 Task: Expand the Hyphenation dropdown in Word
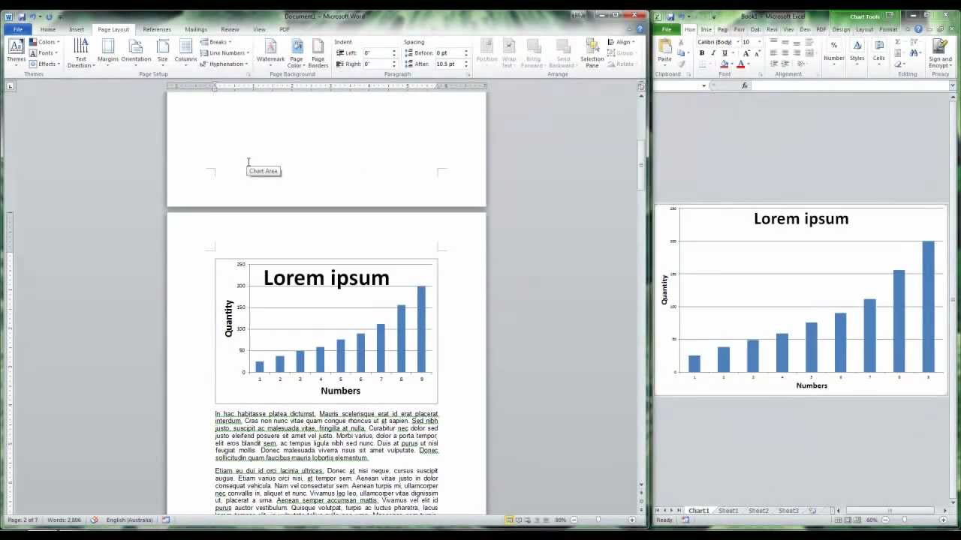point(224,64)
